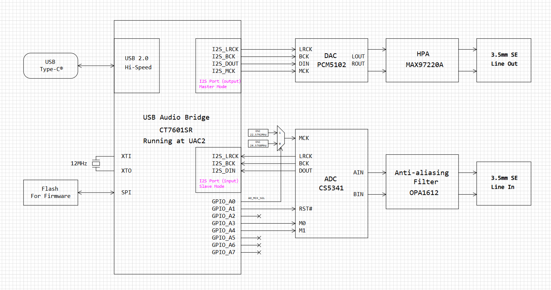Click the "PCM5102" part number

coord(331,65)
